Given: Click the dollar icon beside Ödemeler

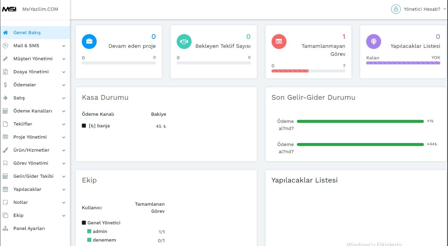Looking at the screenshot, I should point(5,85).
